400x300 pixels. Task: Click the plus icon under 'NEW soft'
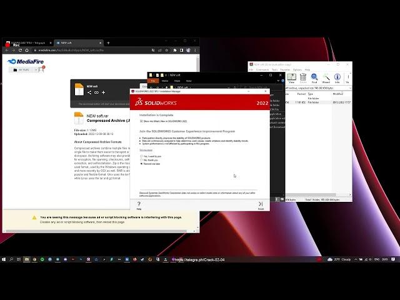[103, 92]
